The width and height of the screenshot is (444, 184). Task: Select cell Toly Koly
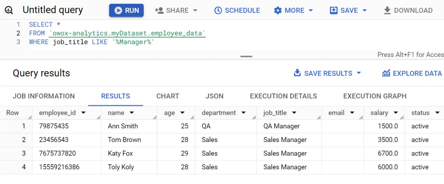(121, 167)
